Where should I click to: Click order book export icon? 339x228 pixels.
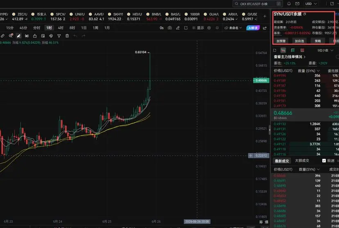point(275,50)
